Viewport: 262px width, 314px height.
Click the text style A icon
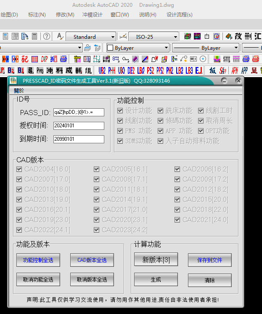pos(60,36)
